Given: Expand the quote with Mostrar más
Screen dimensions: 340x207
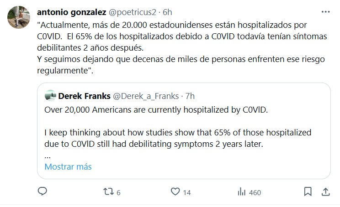Looking at the screenshot, I should (68, 166).
